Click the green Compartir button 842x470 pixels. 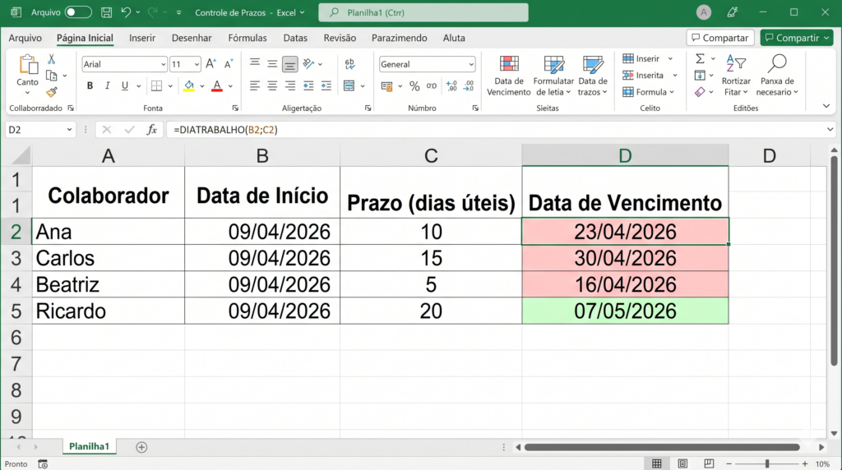point(797,38)
